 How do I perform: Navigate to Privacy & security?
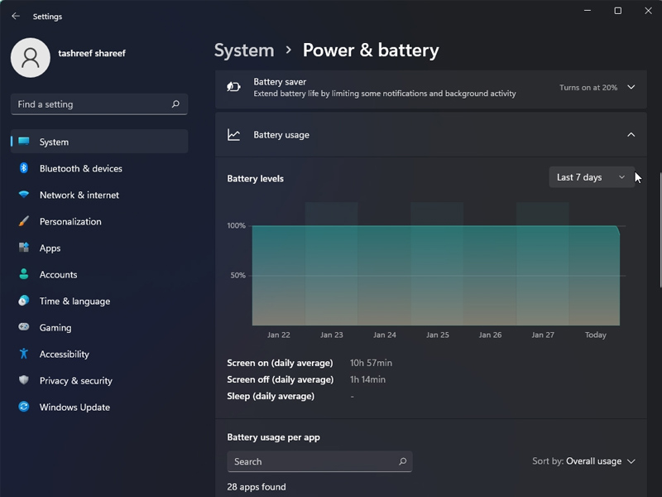coord(99,380)
